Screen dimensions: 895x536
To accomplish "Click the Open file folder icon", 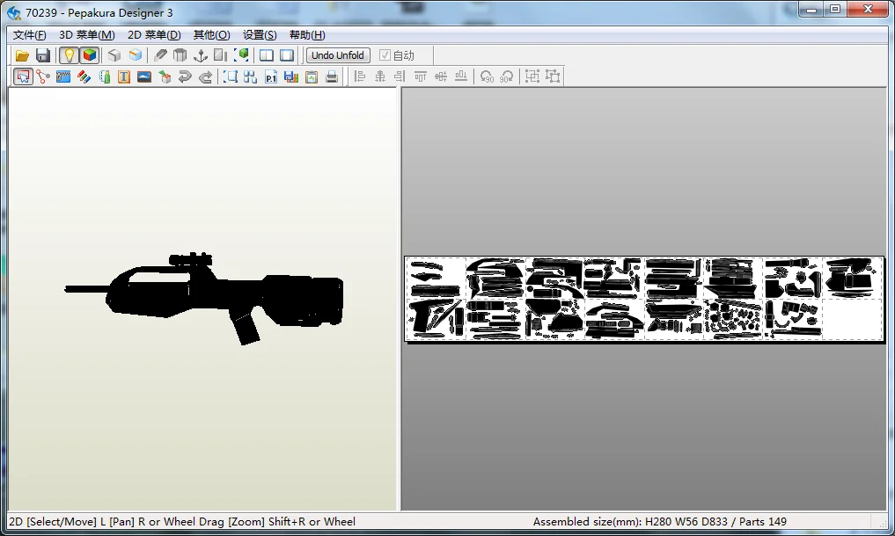I will click(23, 55).
